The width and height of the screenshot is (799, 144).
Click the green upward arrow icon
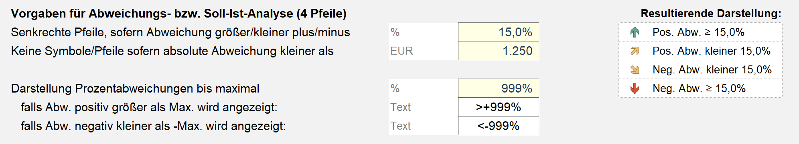[x=635, y=32]
